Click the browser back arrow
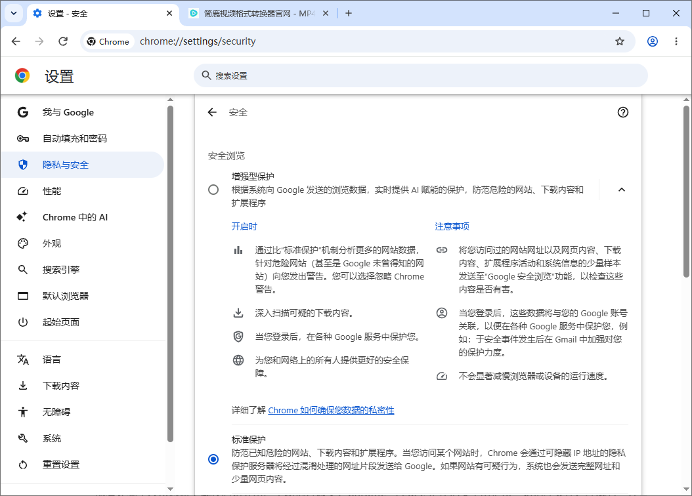 click(x=16, y=41)
